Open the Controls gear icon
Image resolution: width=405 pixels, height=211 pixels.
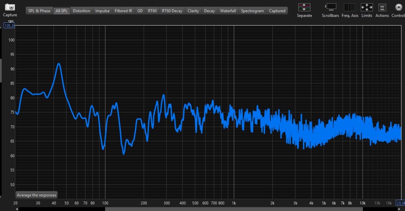point(398,7)
